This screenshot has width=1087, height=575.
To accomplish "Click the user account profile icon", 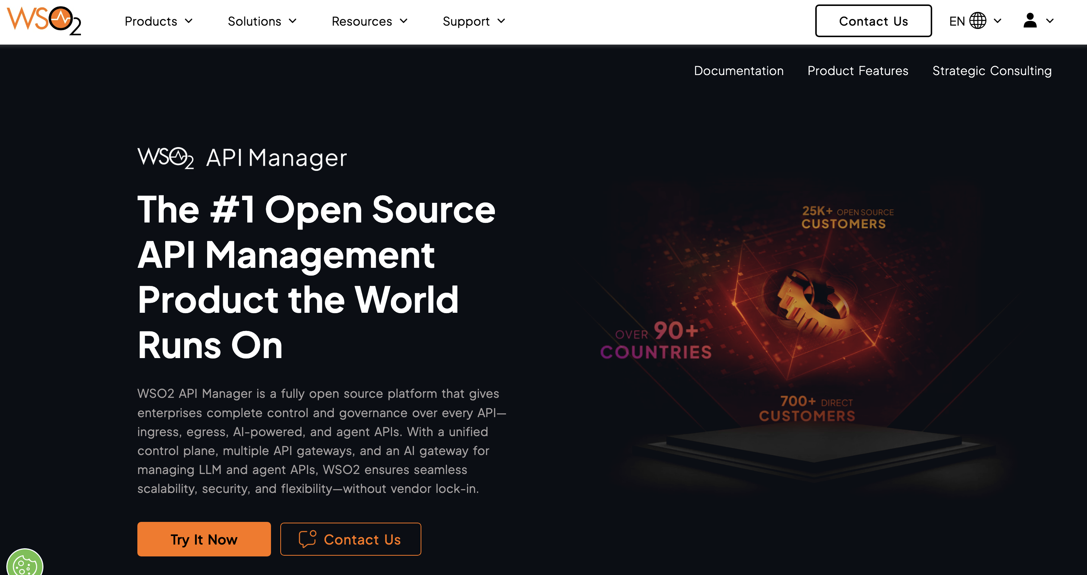I will tap(1029, 20).
